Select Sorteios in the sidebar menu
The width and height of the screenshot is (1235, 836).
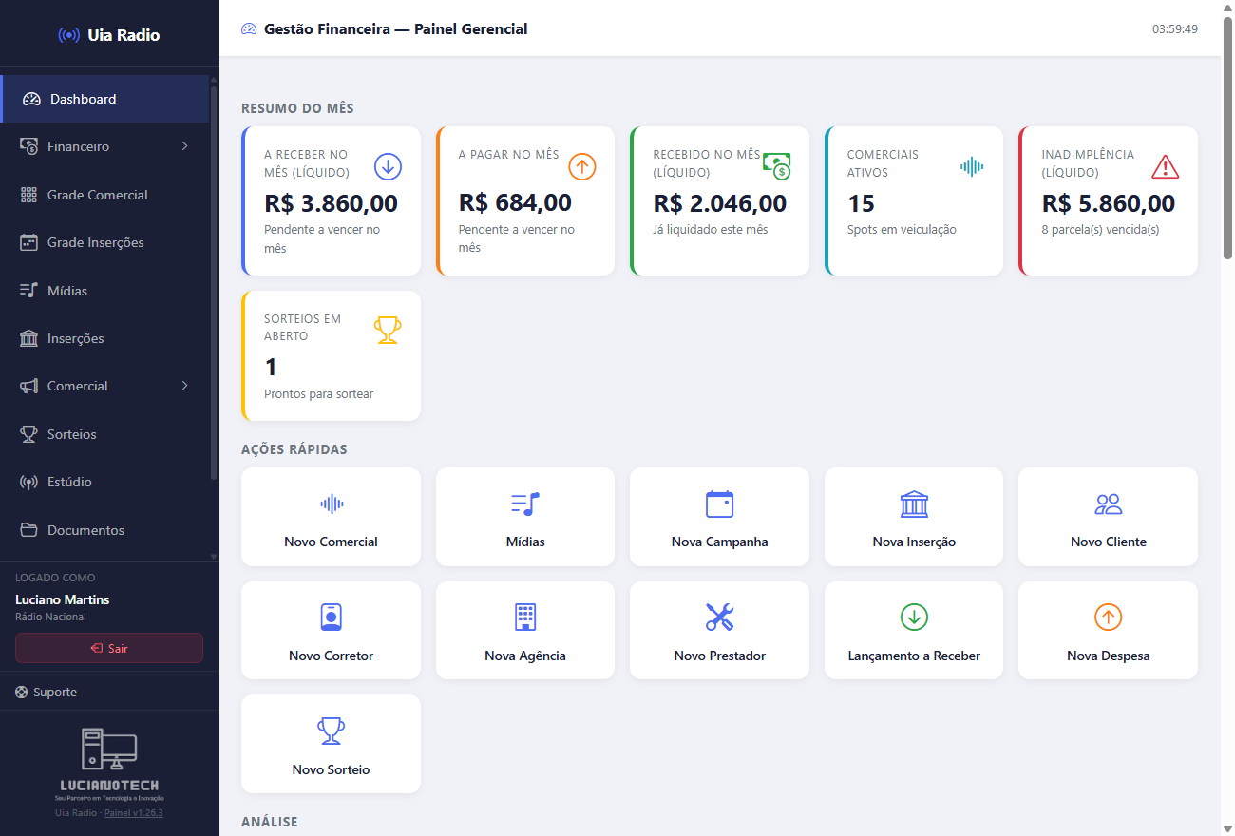104,434
